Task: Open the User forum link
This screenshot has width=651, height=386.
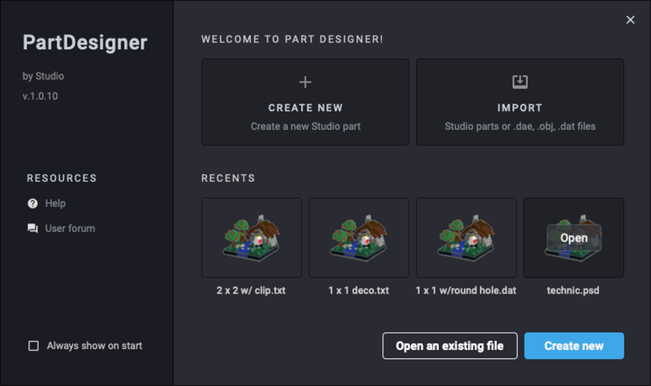Action: (x=70, y=228)
